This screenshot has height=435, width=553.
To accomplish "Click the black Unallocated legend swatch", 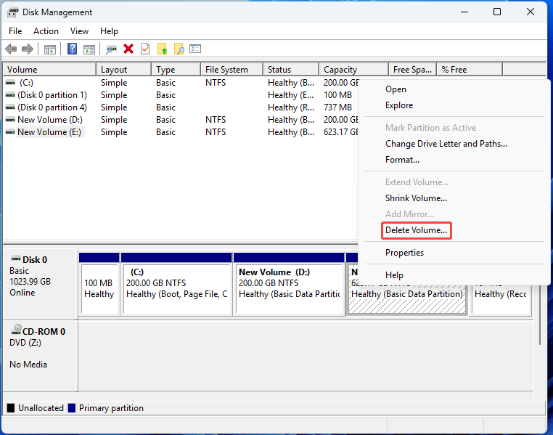I will 11,408.
